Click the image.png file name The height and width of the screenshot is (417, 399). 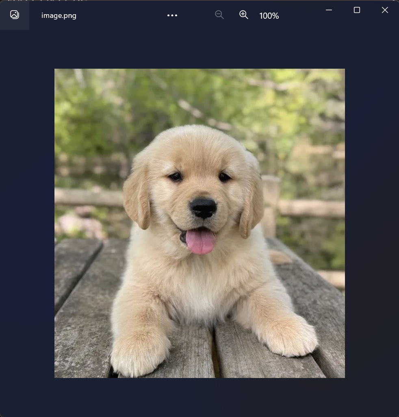pos(59,16)
